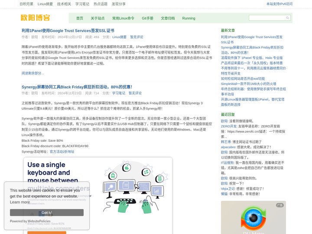
Task: Open 日积月累 in the top menu
Action: click(x=26, y=4)
